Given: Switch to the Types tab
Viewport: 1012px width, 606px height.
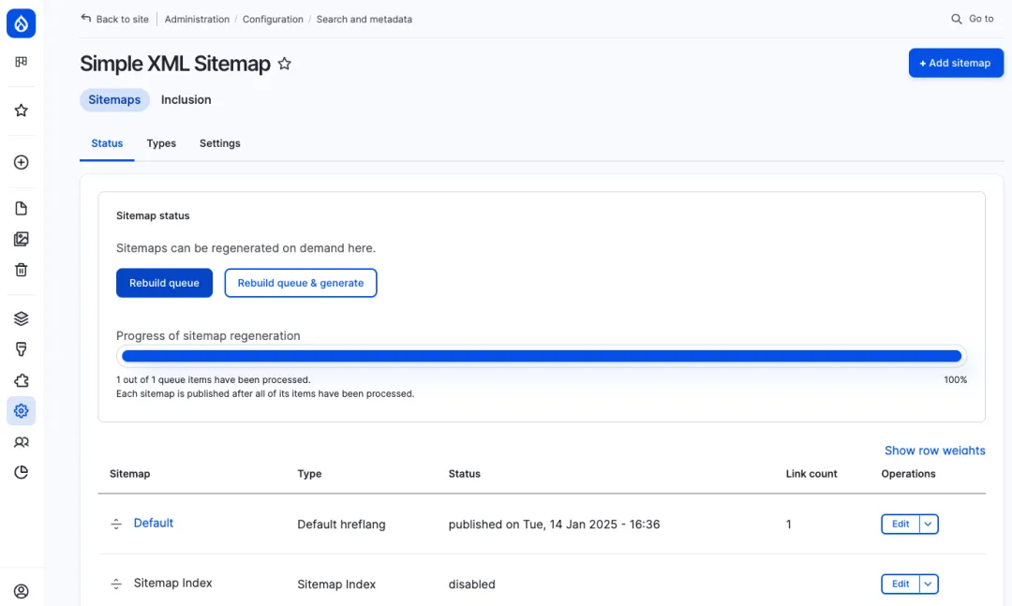Looking at the screenshot, I should pyautogui.click(x=161, y=143).
